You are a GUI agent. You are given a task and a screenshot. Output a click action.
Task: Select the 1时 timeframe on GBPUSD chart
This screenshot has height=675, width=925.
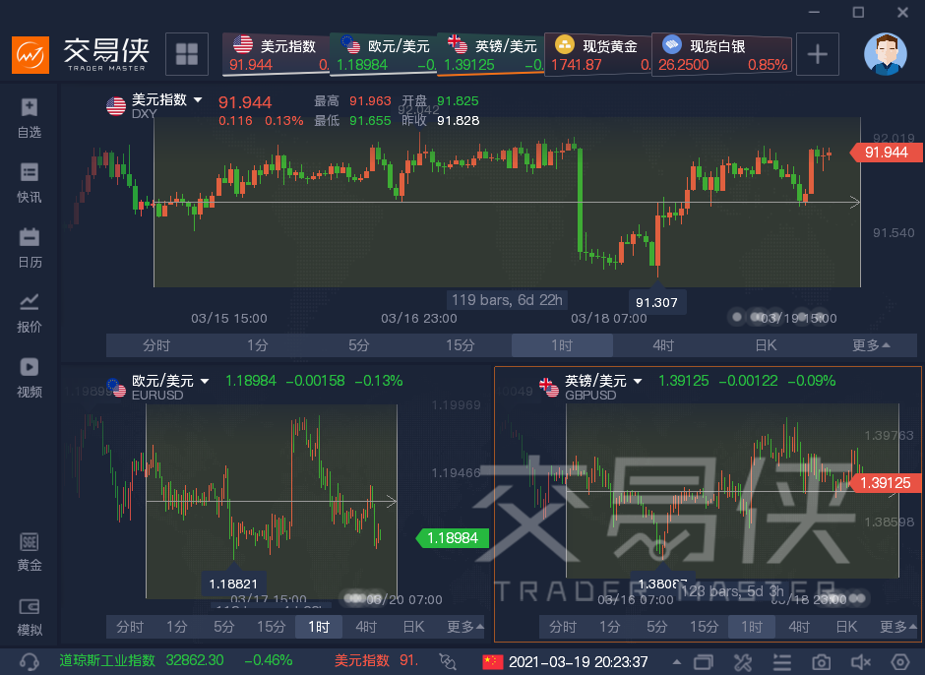click(752, 627)
